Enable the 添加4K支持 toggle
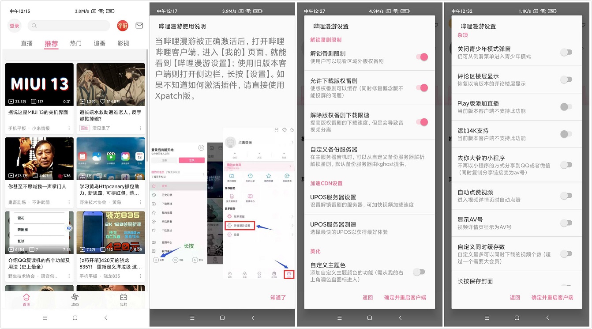 566,134
